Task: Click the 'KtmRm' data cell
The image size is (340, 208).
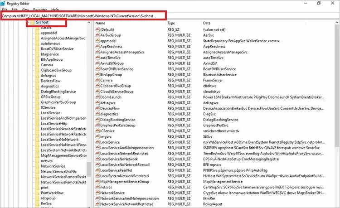Action: click(209, 198)
